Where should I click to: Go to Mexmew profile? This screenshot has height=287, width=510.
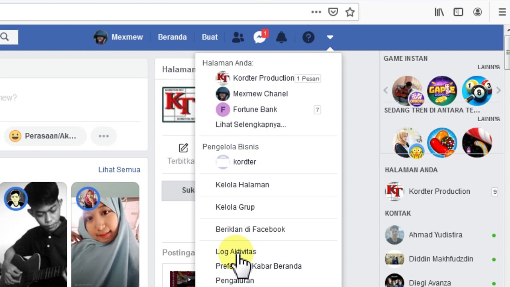(118, 37)
